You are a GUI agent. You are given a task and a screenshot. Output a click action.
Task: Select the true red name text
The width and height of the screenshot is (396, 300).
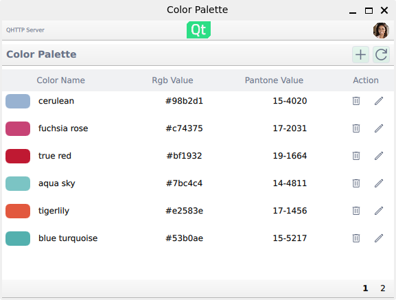pos(55,156)
